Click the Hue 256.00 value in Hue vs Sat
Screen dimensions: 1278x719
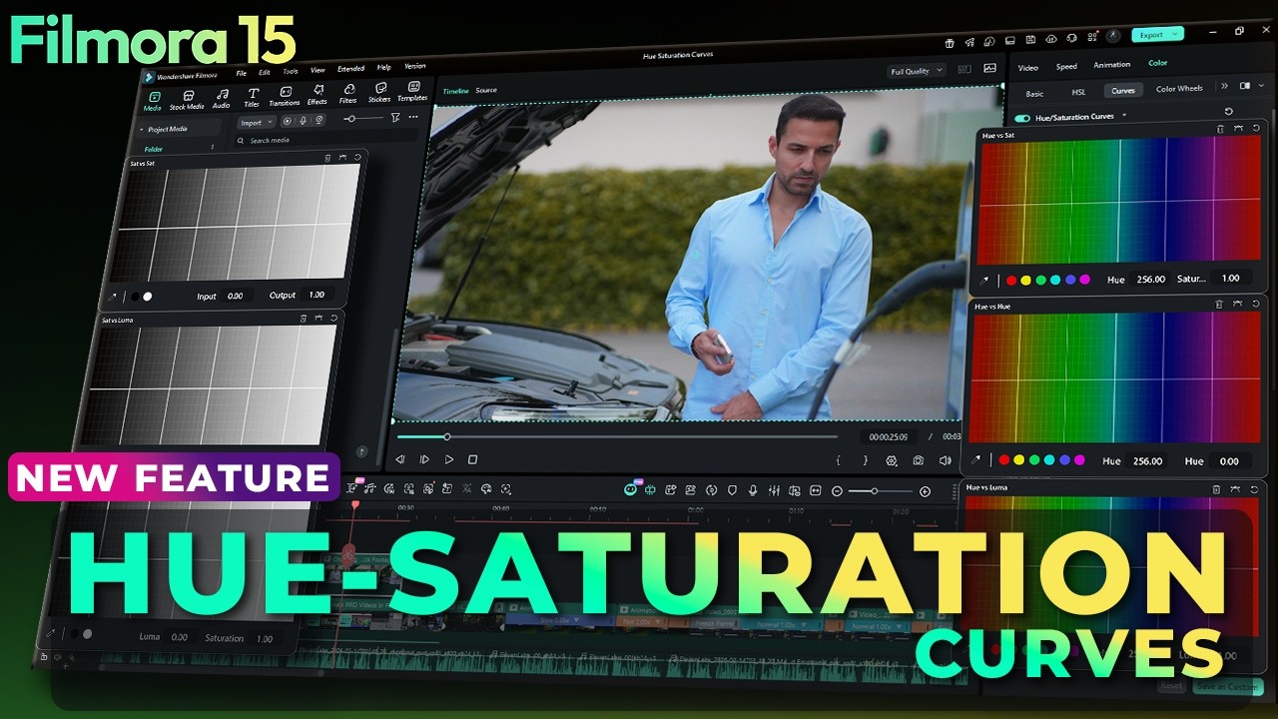[1150, 280]
